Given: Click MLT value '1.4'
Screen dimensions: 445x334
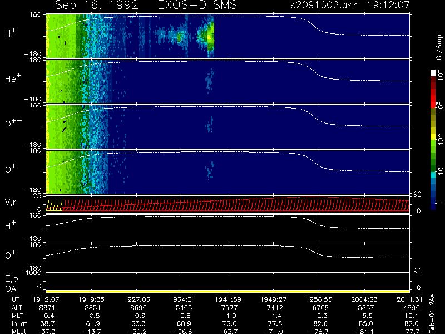Looking at the screenshot, I should pyautogui.click(x=276, y=316).
